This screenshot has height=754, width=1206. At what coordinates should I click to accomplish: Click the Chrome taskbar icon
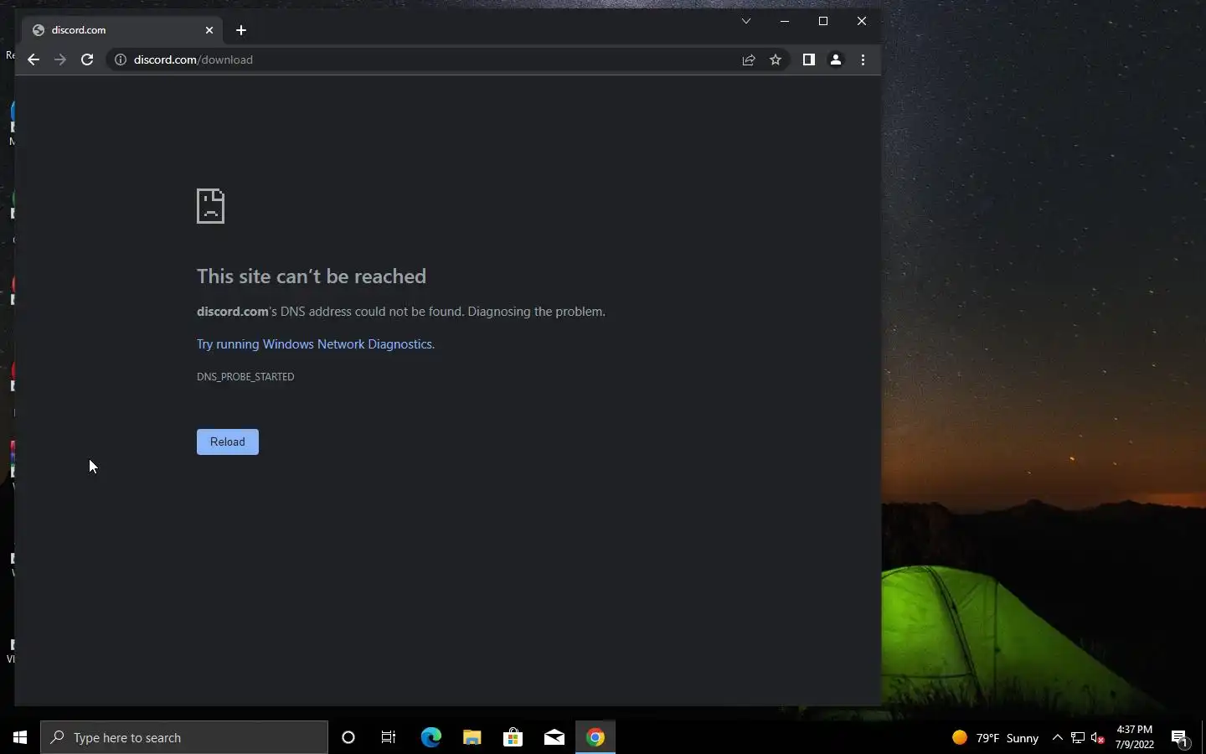[595, 737]
